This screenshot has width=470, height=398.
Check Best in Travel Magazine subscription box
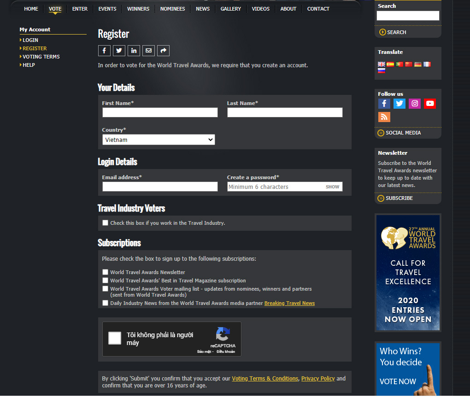(105, 281)
